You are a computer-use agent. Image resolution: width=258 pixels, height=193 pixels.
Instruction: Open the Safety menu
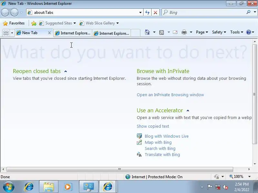coord(219,32)
